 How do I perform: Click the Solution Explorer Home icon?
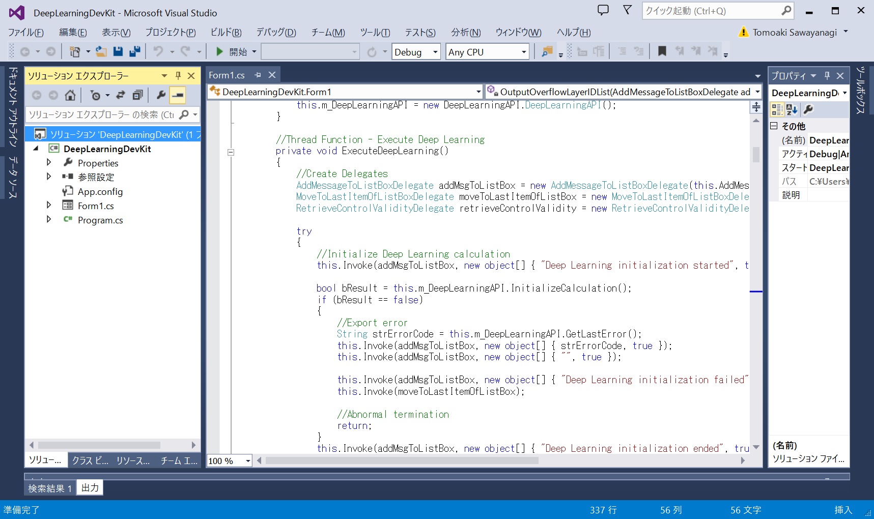point(70,95)
